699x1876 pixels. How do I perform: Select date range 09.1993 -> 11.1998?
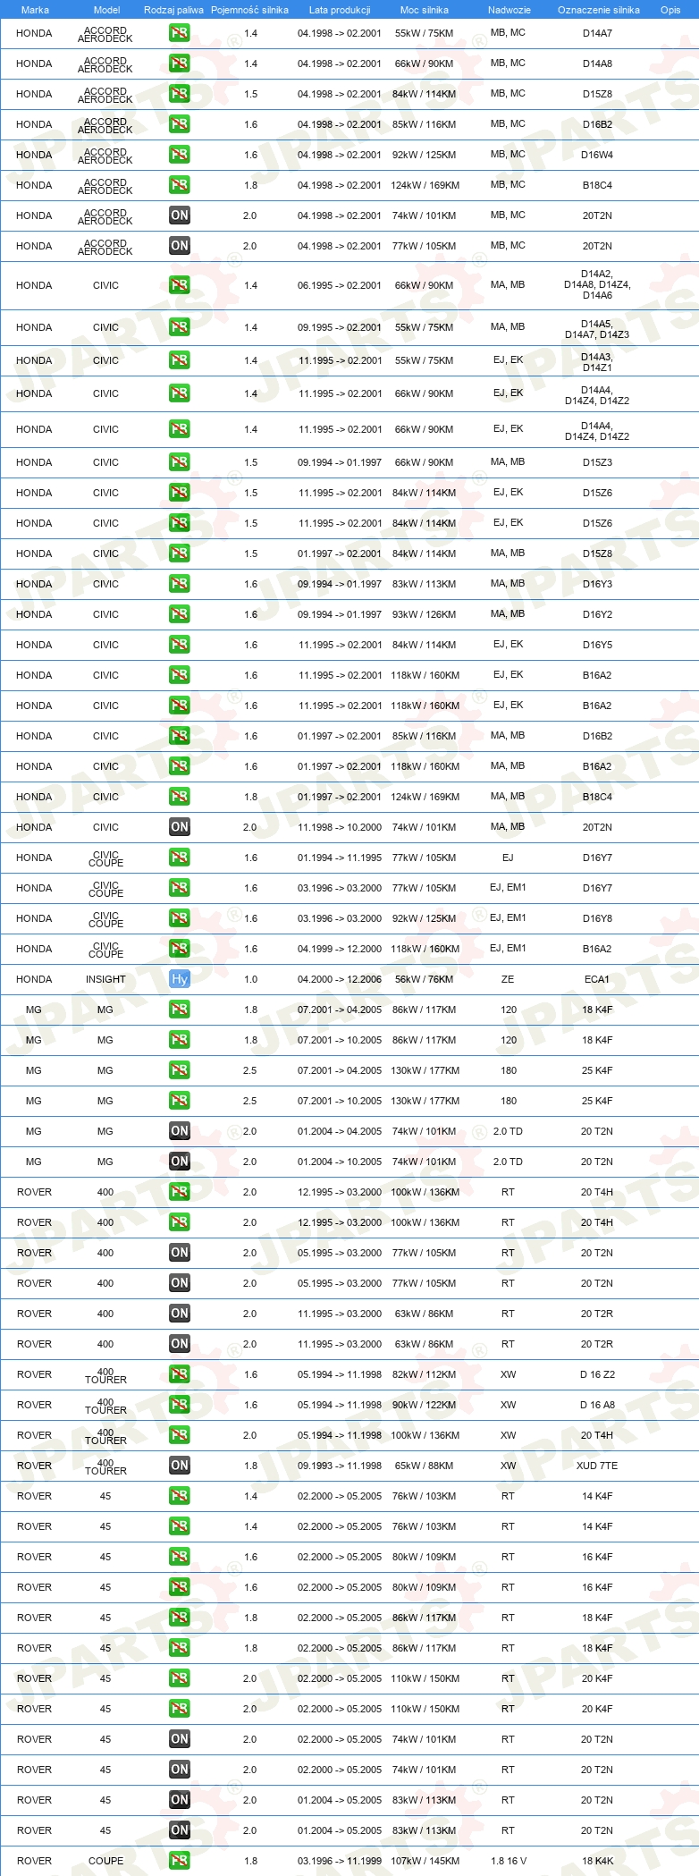pos(340,1466)
